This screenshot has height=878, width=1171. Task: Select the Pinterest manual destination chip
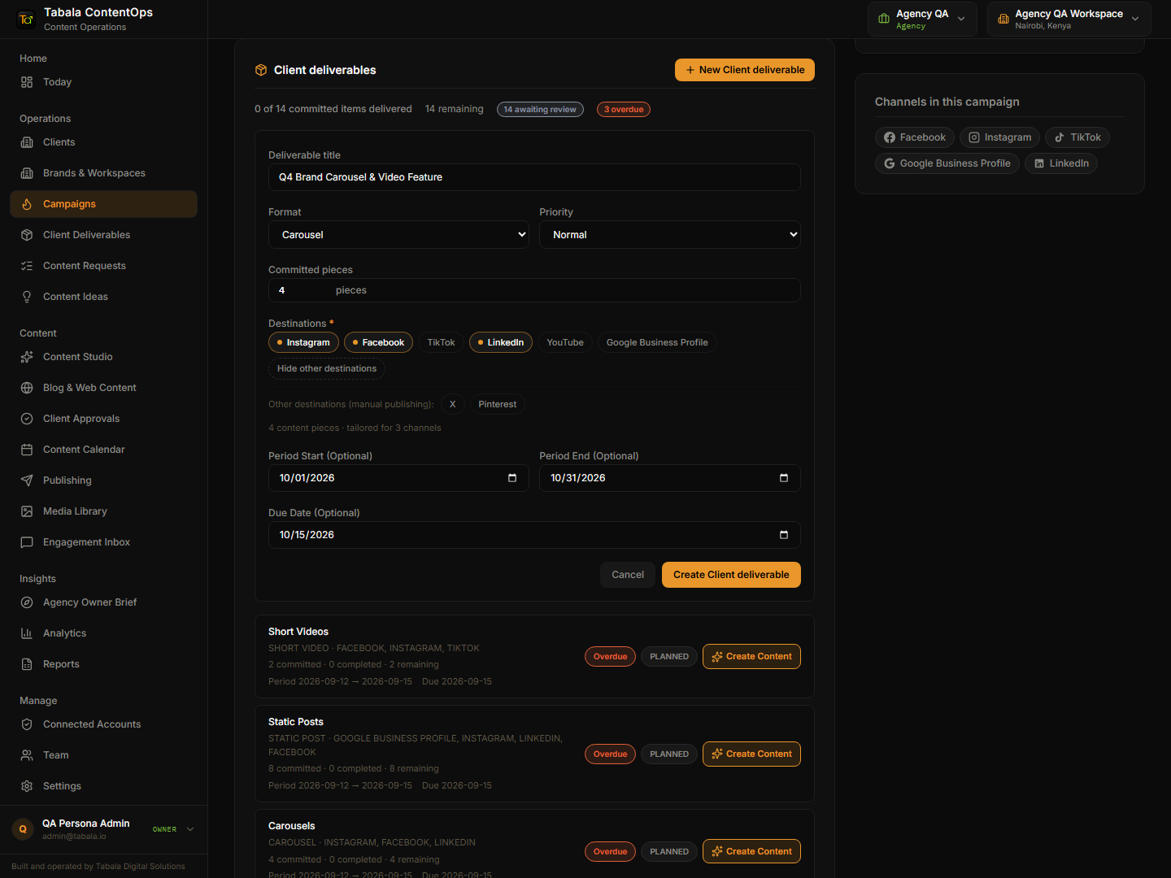(x=498, y=404)
